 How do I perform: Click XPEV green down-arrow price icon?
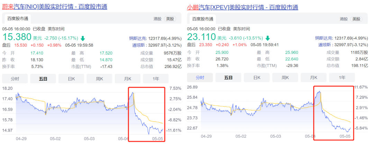tap(267, 38)
